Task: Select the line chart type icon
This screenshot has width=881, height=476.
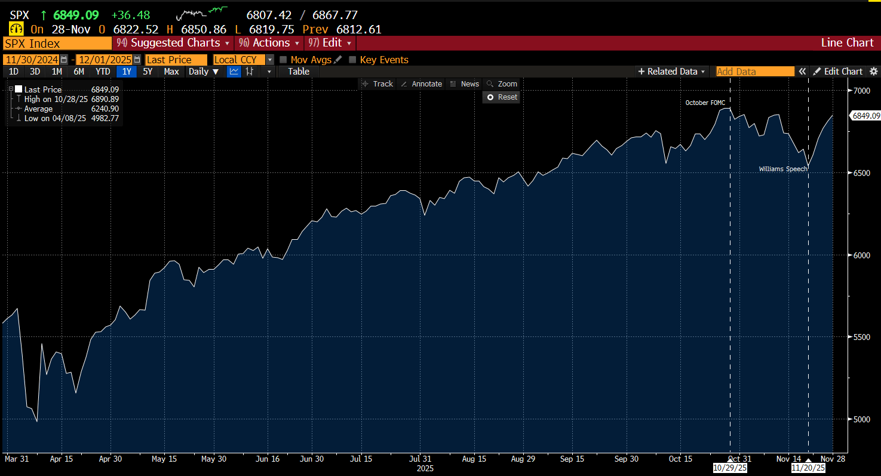Action: (x=234, y=72)
